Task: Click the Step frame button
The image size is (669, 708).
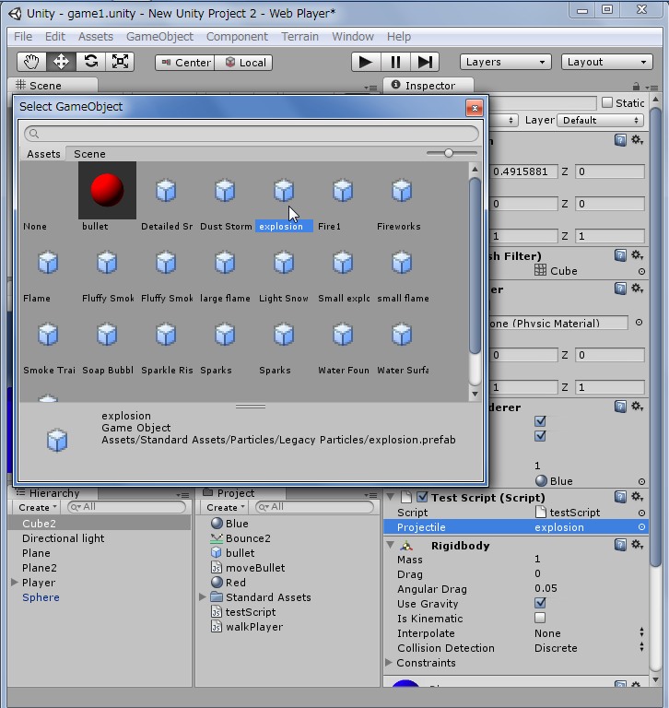Action: [425, 62]
